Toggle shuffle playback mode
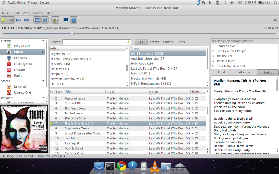Viewport: 279px width, 174px height. click(45, 20)
